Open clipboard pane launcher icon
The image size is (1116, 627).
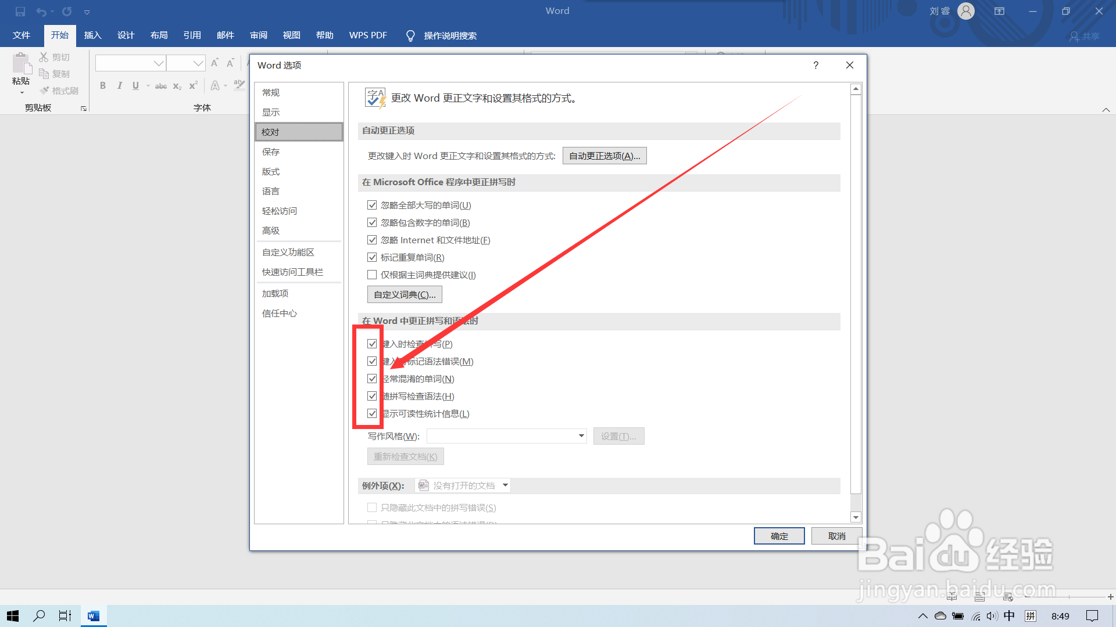pos(84,109)
